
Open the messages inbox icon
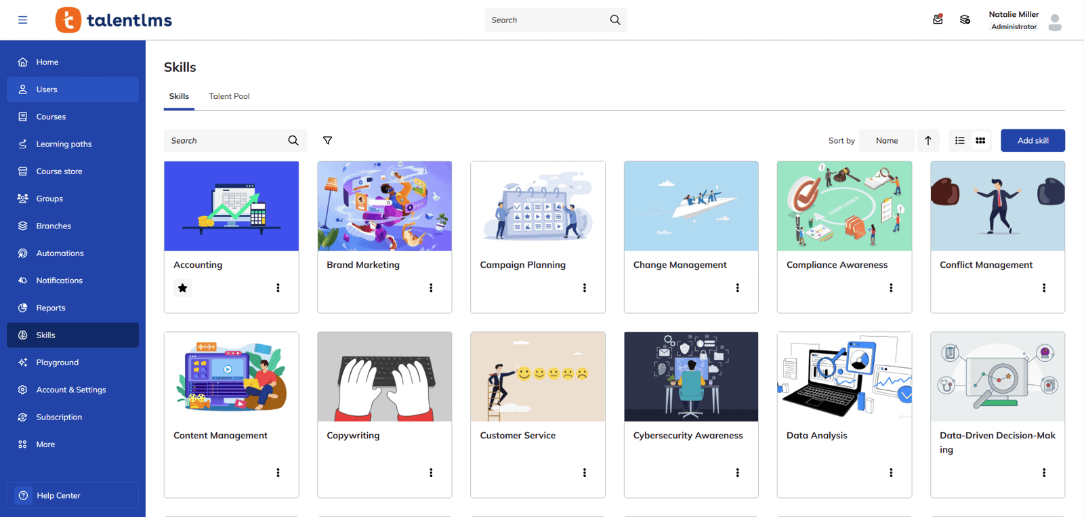click(938, 20)
